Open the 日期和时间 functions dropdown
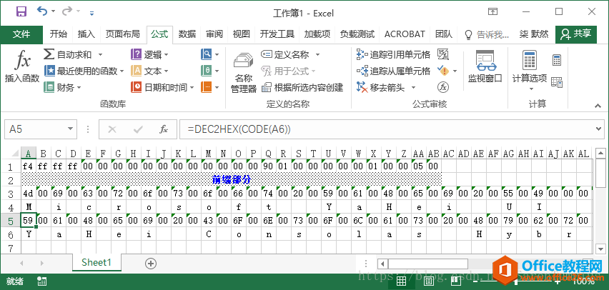The height and width of the screenshot is (290, 609). (x=163, y=87)
